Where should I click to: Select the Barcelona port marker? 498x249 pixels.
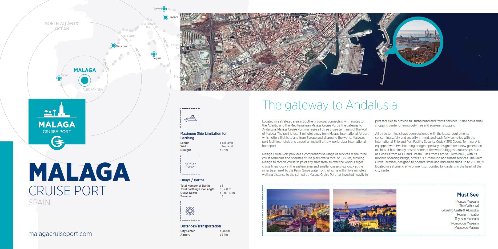pyautogui.click(x=113, y=46)
